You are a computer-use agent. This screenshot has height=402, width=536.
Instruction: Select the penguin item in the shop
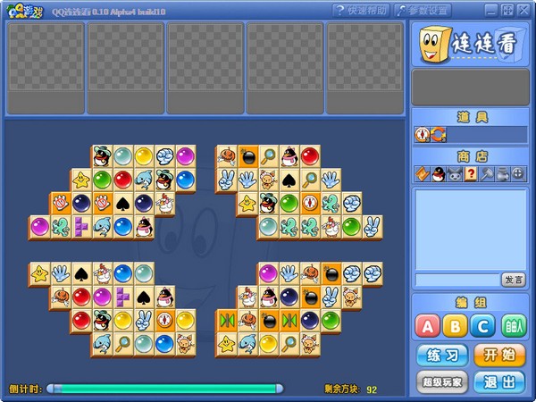click(x=439, y=174)
